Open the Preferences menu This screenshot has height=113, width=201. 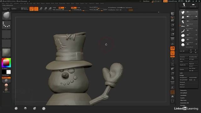pyautogui.click(x=62, y=3)
